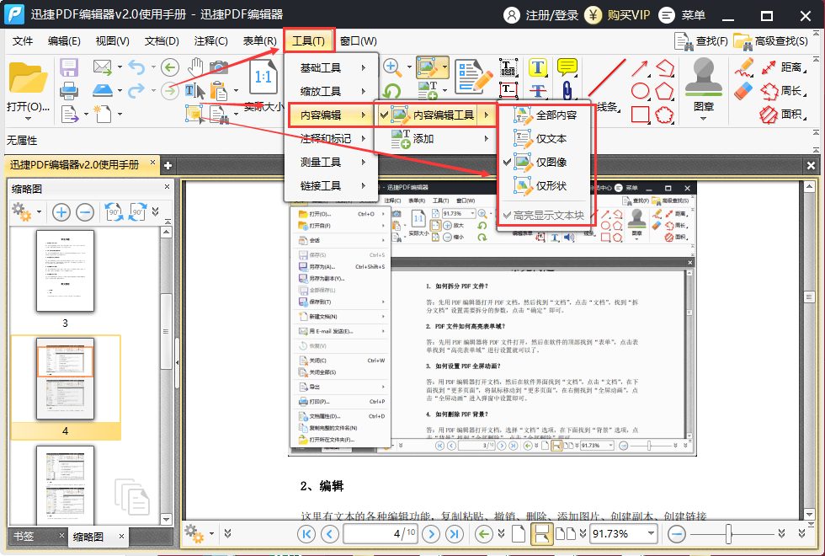
Task: Click the Undo arrow icon
Action: tap(136, 67)
